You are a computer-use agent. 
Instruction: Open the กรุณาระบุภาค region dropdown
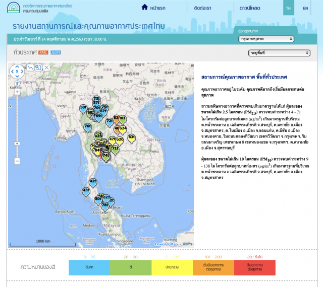(266, 39)
